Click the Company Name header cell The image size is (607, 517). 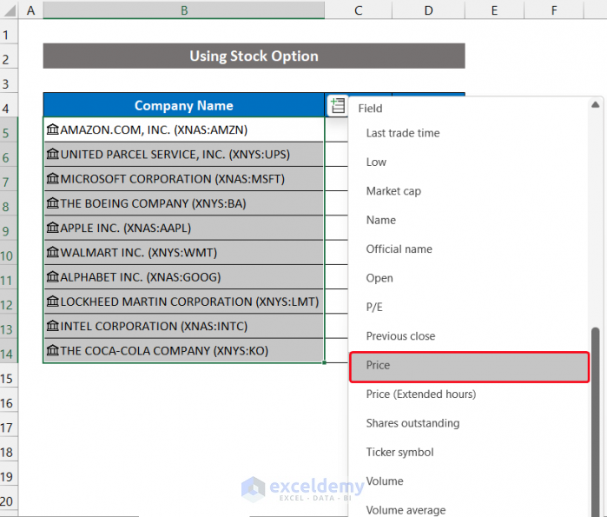pos(184,105)
